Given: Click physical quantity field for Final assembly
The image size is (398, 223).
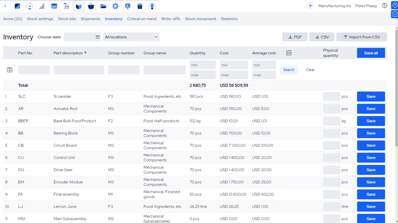Looking at the screenshot, I should point(332,194).
